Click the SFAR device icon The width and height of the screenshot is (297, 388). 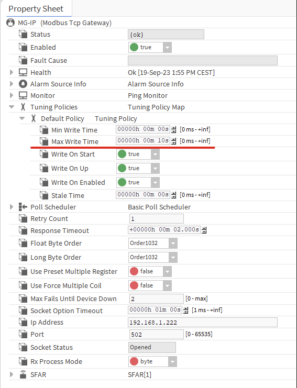pos(23,374)
